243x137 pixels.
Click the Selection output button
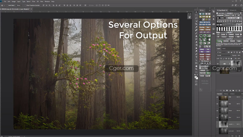pos(226,41)
